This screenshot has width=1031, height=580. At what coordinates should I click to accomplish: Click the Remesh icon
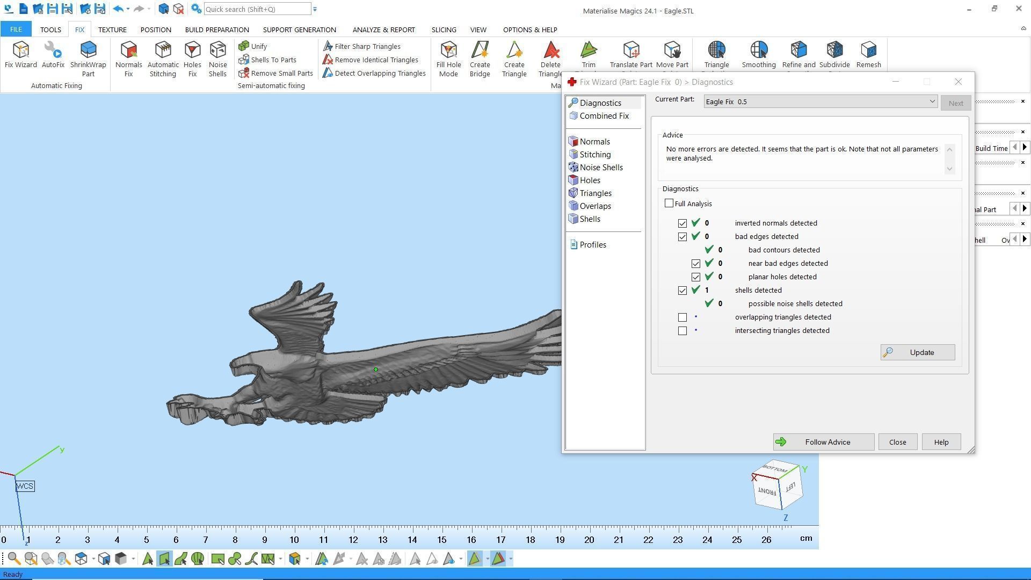868,51
